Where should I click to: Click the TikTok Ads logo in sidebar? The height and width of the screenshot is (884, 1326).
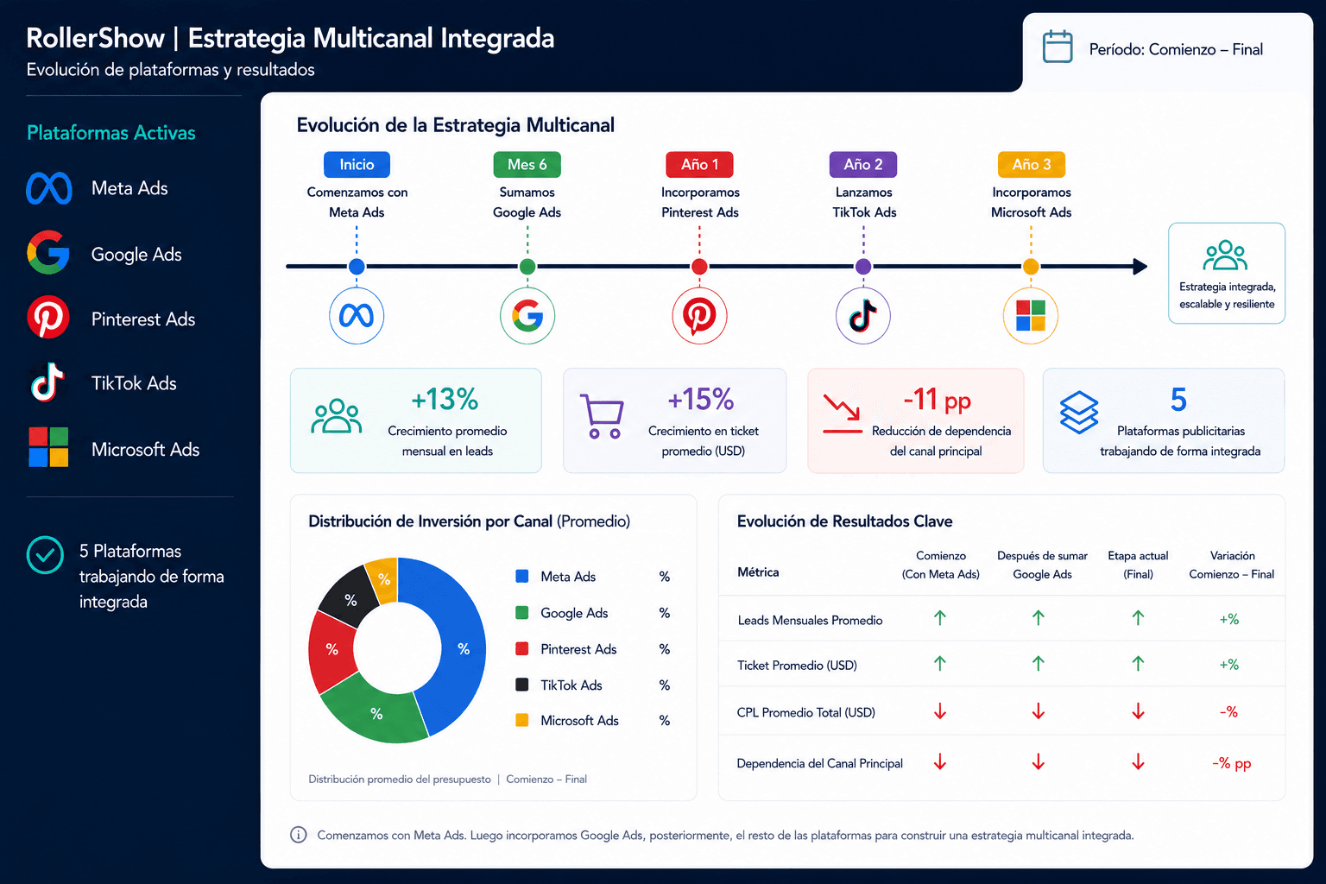[47, 382]
